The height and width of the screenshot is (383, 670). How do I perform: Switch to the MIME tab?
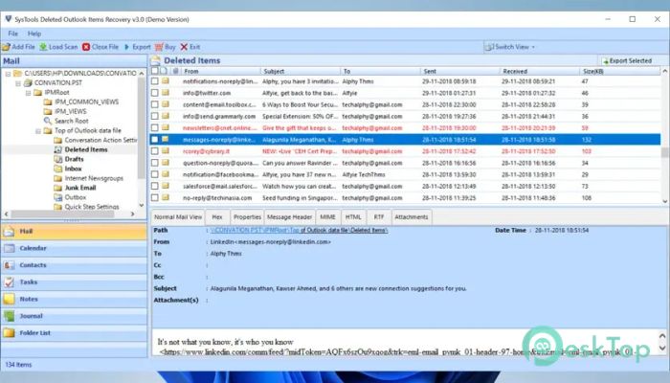(327, 217)
